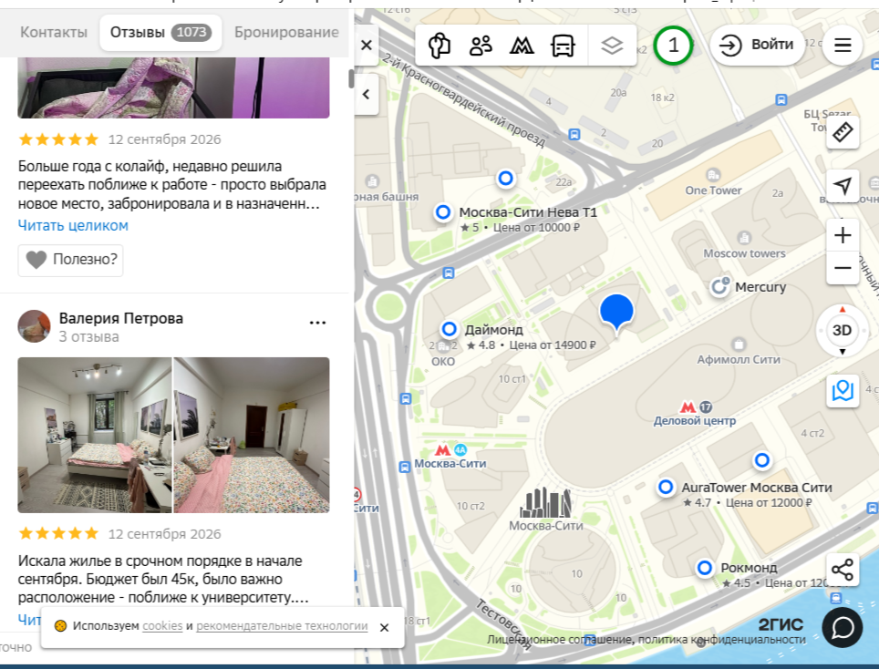The image size is (879, 669).
Task: Toggle 3D map view
Action: [842, 331]
